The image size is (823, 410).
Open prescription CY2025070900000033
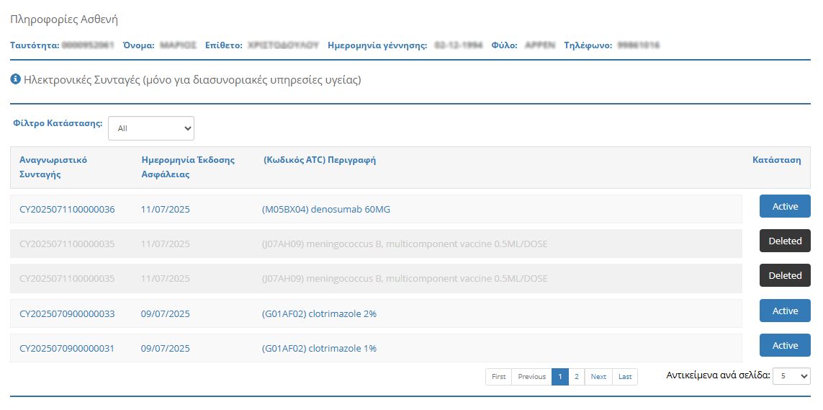pyautogui.click(x=67, y=314)
